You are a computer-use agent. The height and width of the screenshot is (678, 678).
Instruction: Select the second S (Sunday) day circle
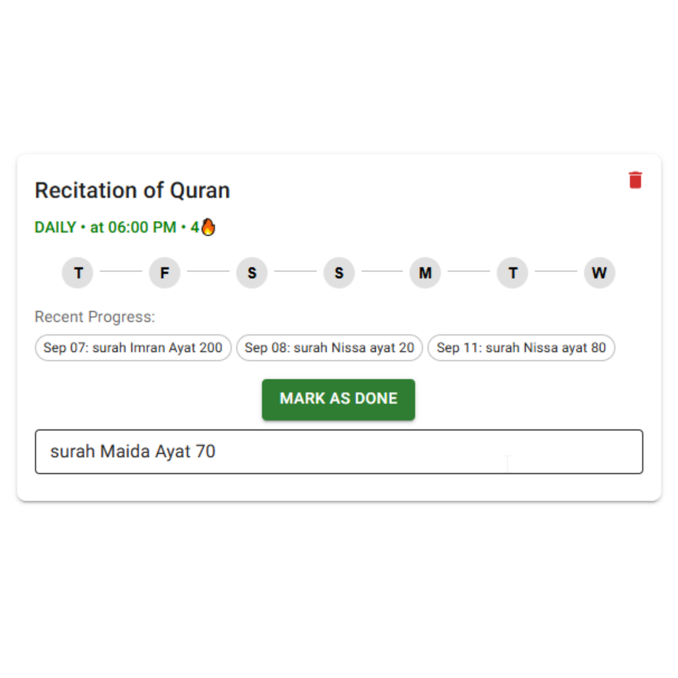click(339, 273)
